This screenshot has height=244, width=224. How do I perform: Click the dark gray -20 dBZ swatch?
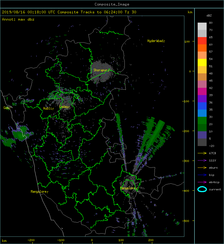point(202,142)
